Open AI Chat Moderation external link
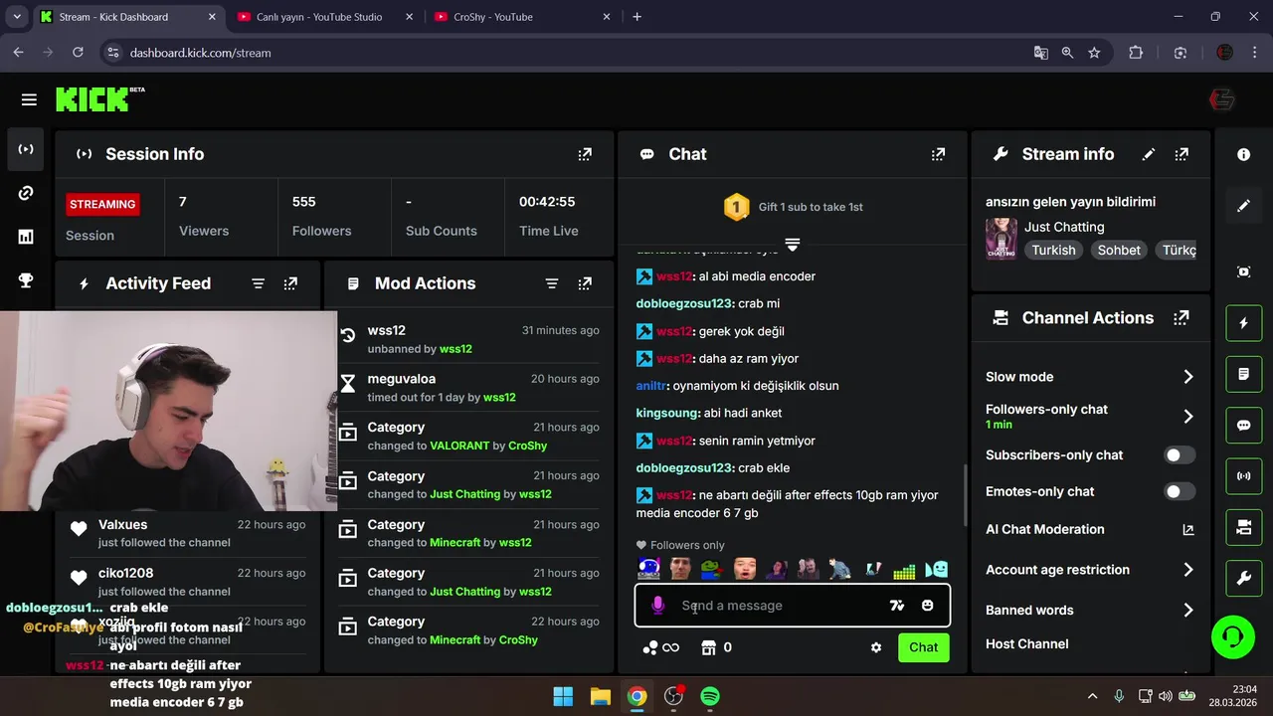Image resolution: width=1273 pixels, height=716 pixels. (x=1187, y=530)
